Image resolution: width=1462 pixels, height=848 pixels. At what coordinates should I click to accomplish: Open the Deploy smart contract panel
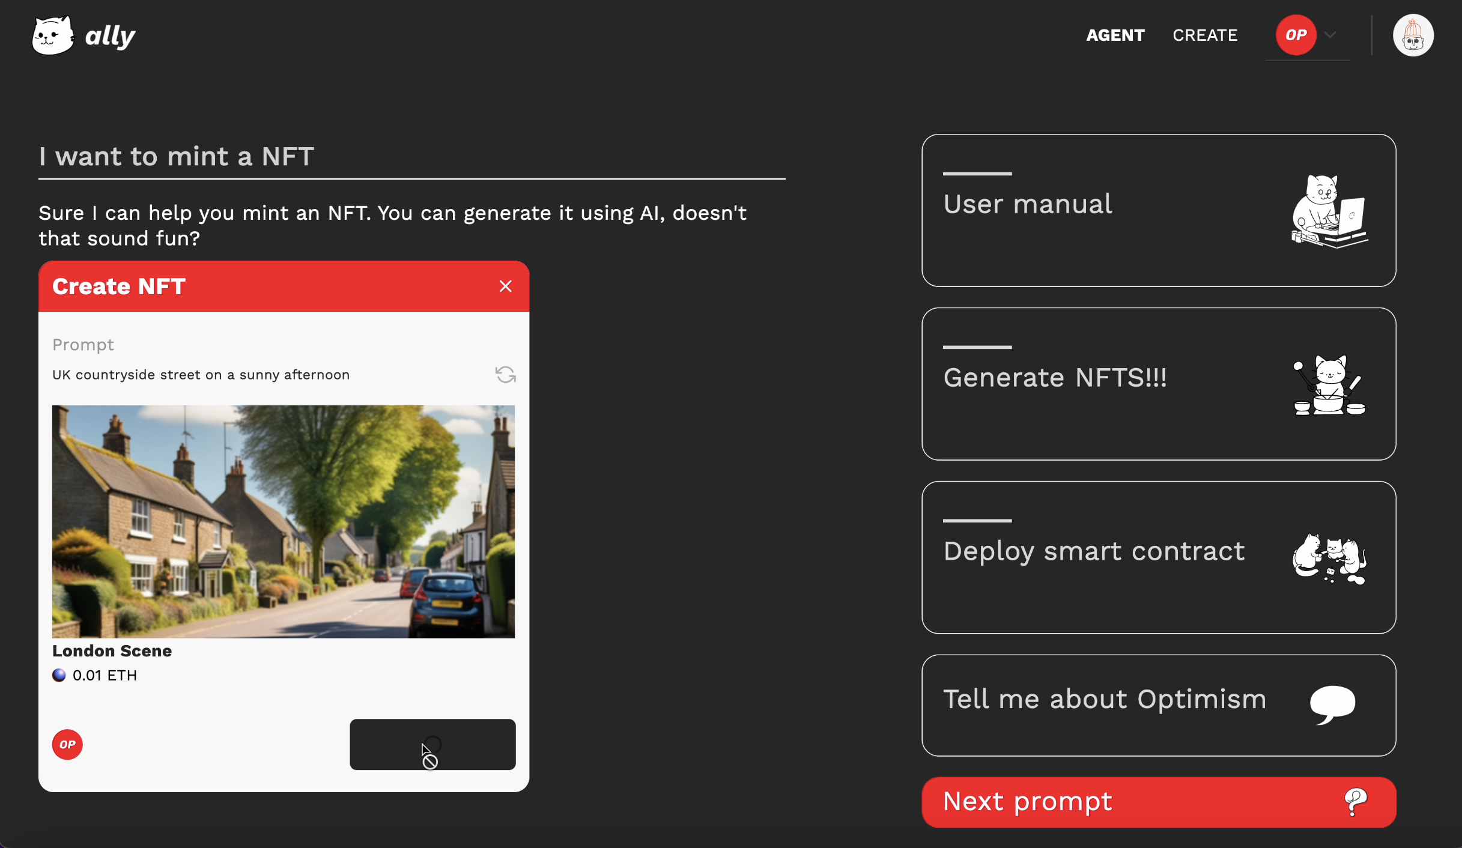tap(1158, 557)
